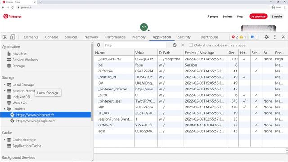Screen dimensions: 288x162
Task: Expand the Local Storage tree node
Action: 4,85
